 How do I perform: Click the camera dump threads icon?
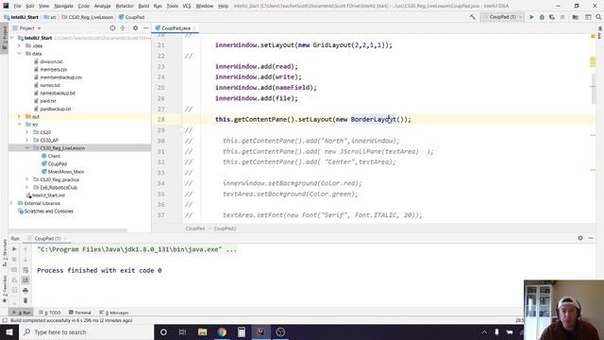tap(14, 269)
